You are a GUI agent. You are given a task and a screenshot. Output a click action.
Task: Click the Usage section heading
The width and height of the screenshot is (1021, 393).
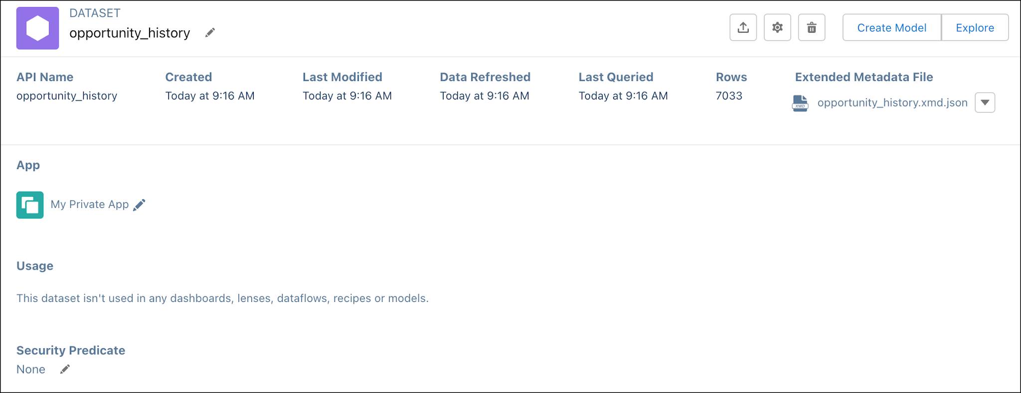tap(35, 266)
